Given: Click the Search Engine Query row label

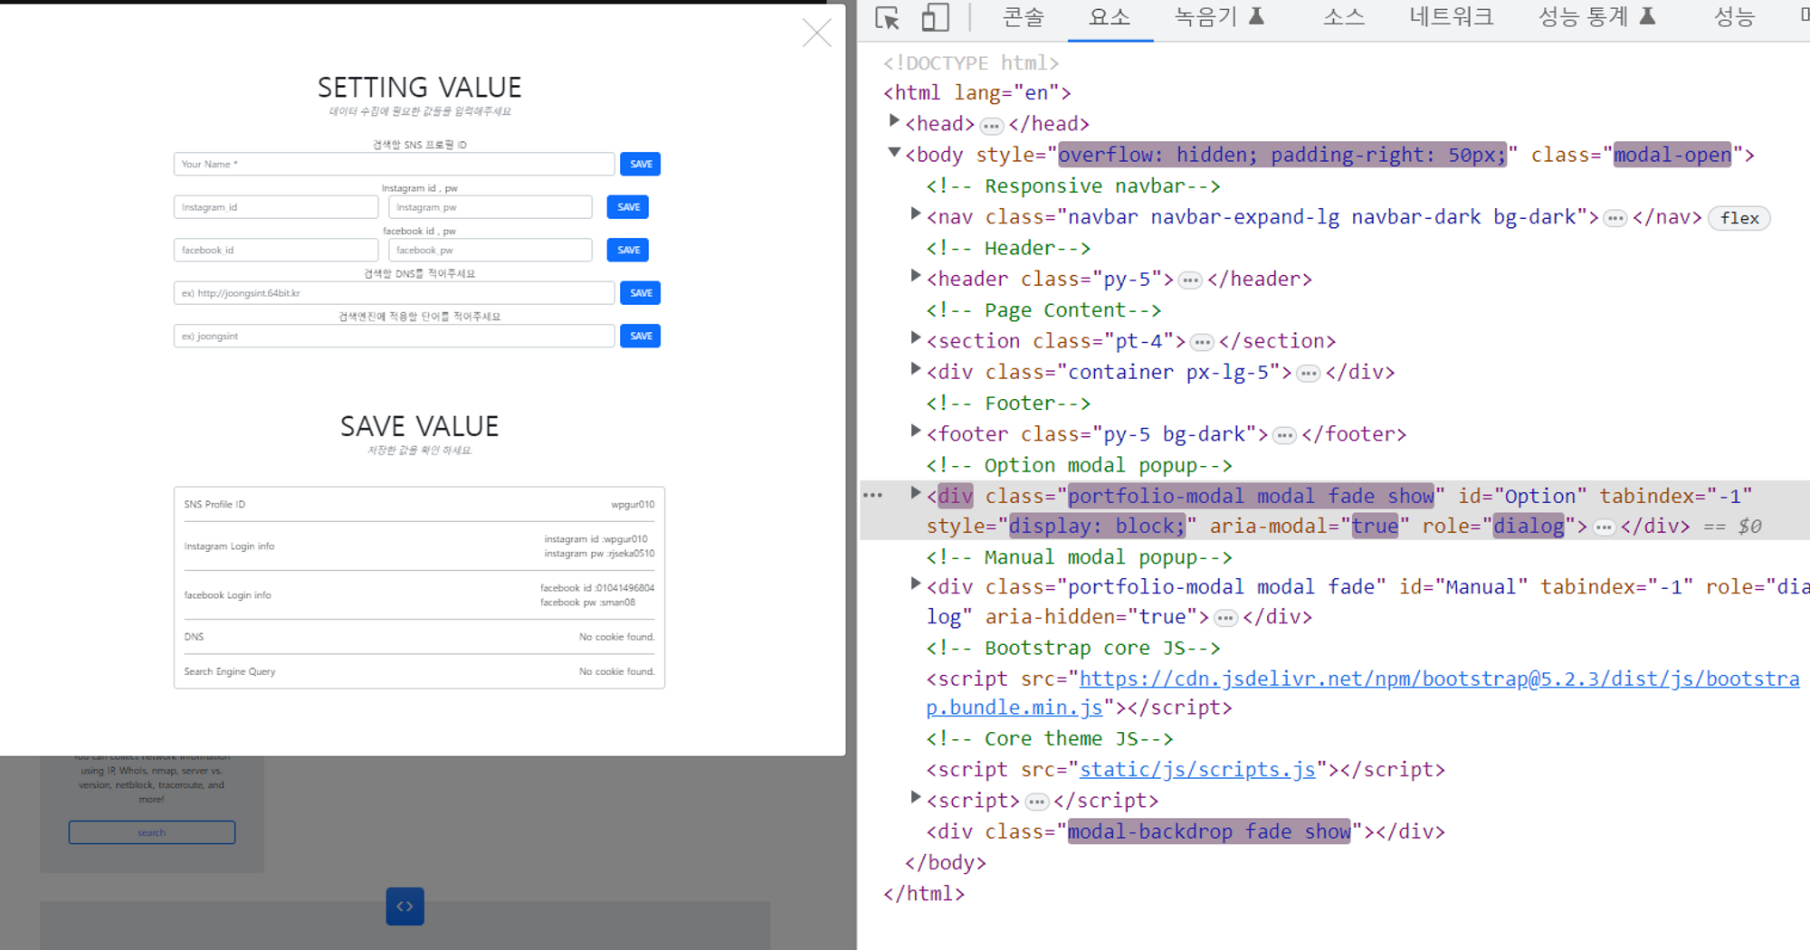Looking at the screenshot, I should coord(230,671).
